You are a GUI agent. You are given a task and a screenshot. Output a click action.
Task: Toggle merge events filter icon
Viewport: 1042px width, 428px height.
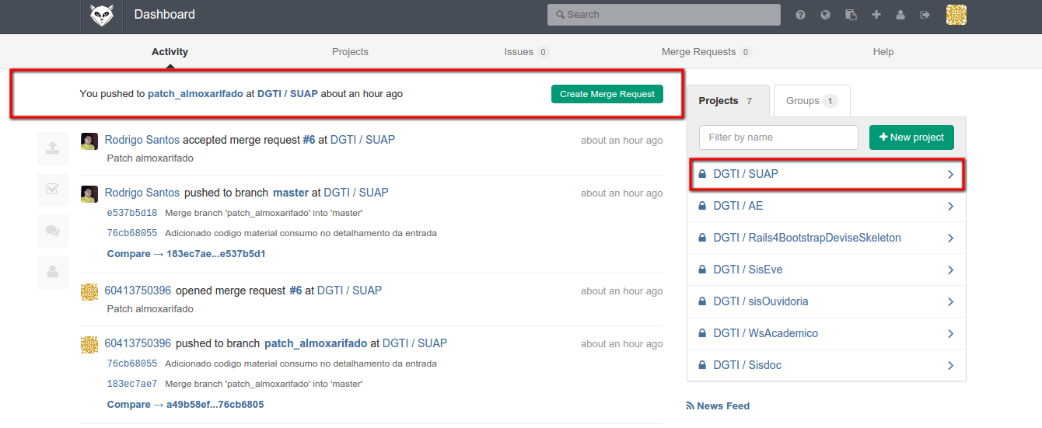tap(53, 190)
